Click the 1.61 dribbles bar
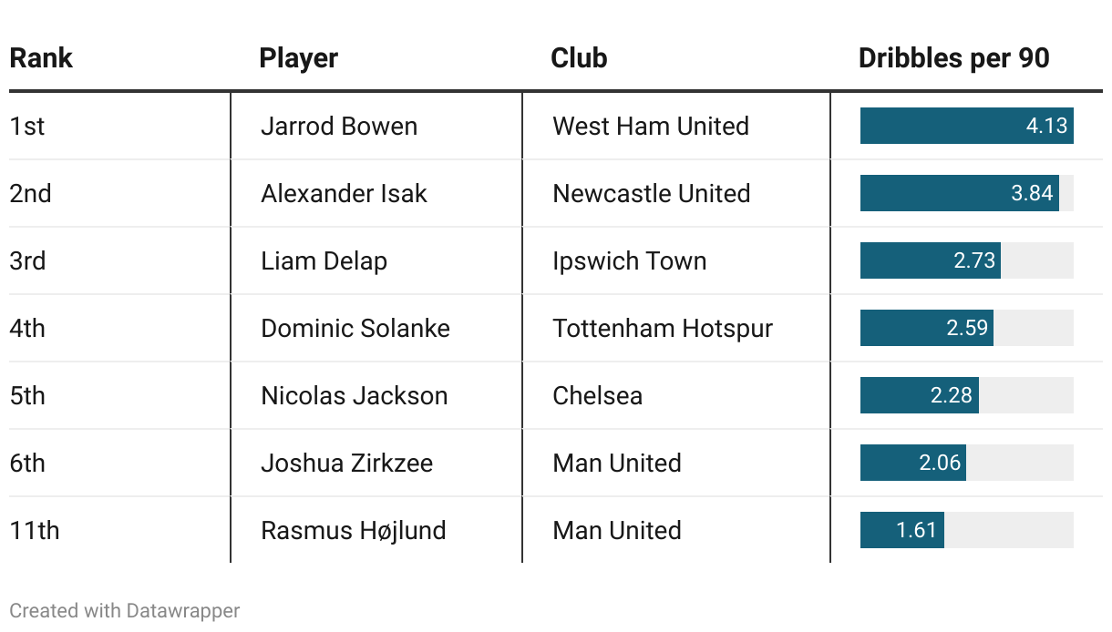This screenshot has width=1112, height=632. [x=902, y=530]
